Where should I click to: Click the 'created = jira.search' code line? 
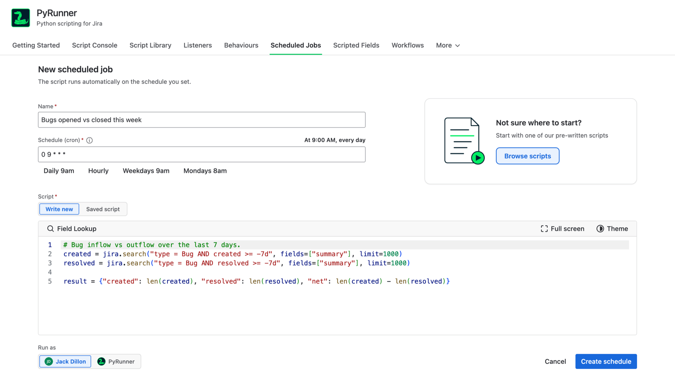(233, 254)
